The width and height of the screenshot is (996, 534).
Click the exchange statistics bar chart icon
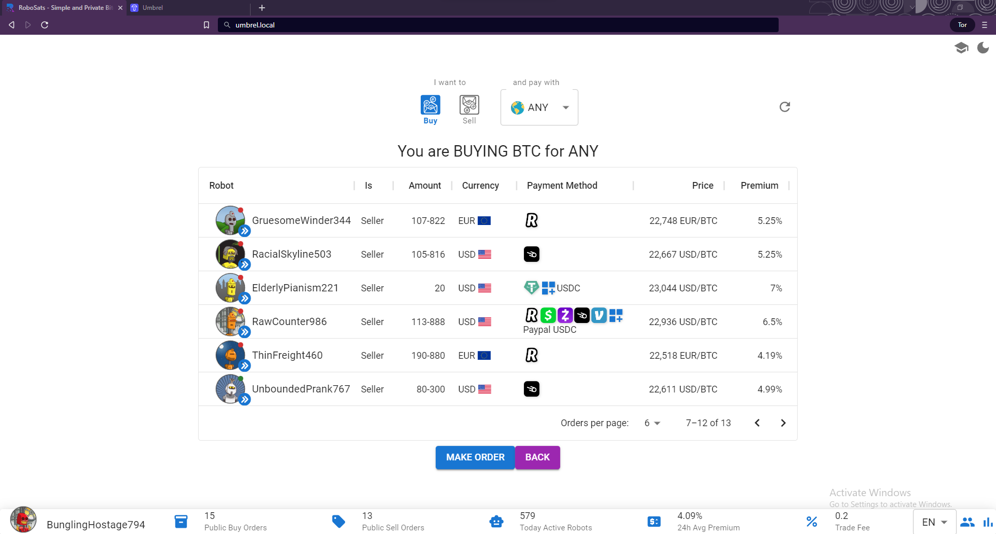[988, 522]
